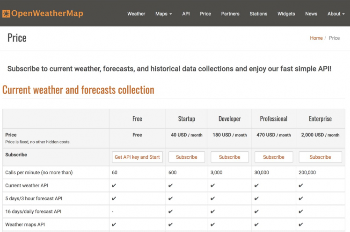Expand the Maps dropdown in navbar
Viewport: 350px width, 232px height.
click(x=164, y=14)
